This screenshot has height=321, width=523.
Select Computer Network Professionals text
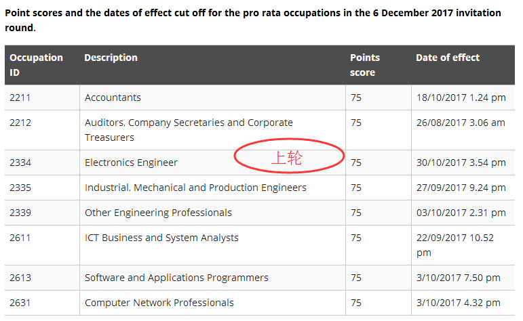pyautogui.click(x=159, y=303)
